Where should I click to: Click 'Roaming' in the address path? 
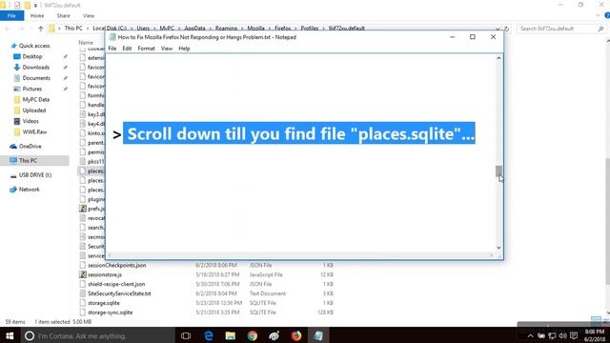[226, 29]
